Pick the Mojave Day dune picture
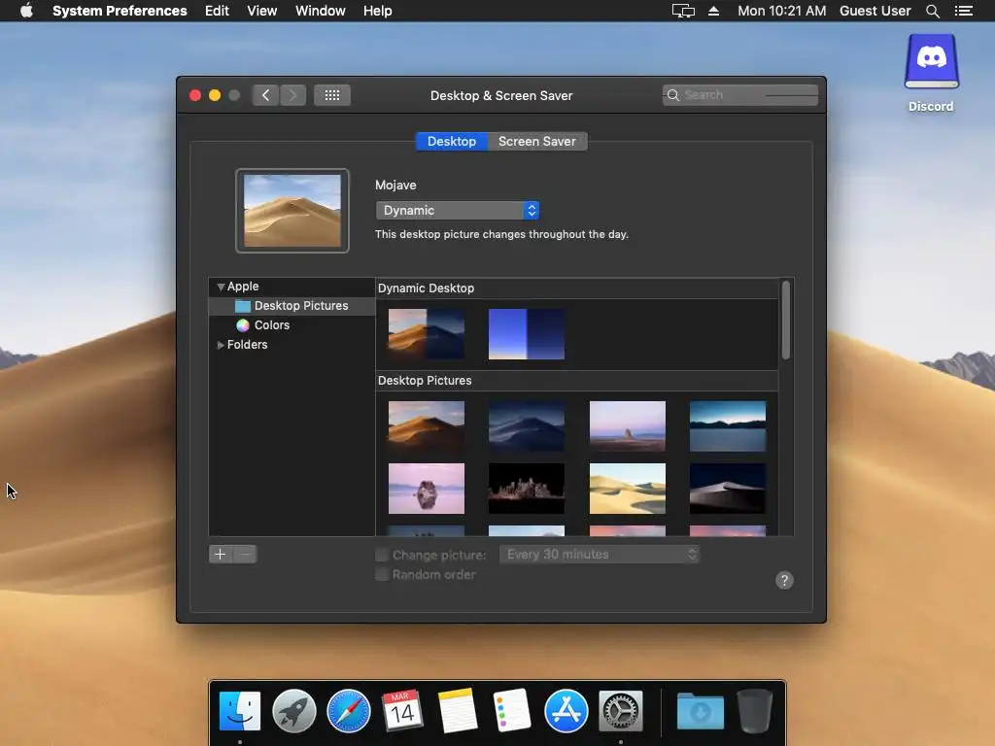The width and height of the screenshot is (995, 746). coord(426,426)
